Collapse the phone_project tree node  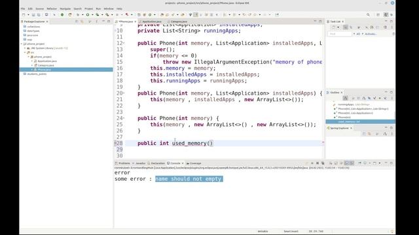click(x=22, y=44)
